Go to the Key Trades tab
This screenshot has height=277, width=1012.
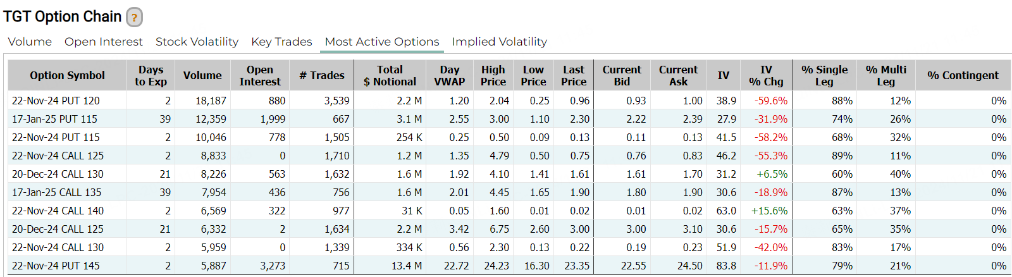pos(281,42)
